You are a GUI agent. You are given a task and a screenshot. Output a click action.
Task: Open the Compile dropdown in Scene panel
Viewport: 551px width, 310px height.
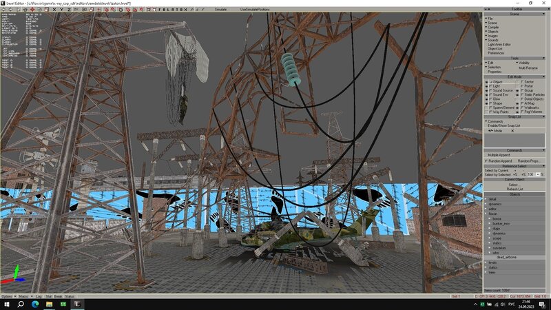click(493, 27)
